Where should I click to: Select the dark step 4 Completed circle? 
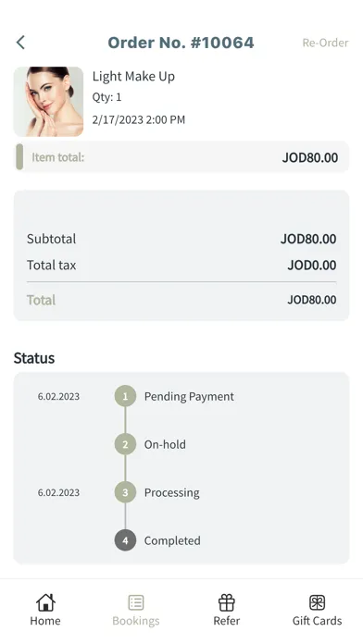[125, 540]
